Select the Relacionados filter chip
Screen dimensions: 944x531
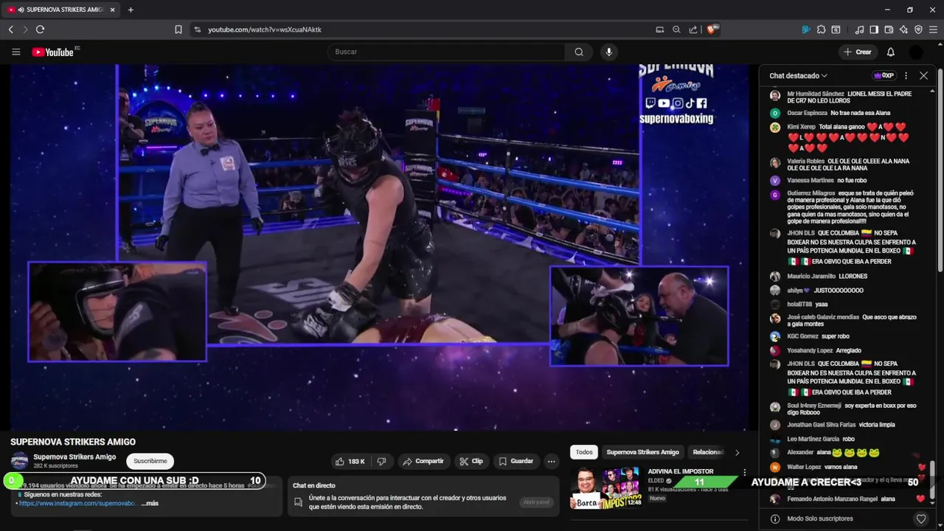click(x=707, y=452)
